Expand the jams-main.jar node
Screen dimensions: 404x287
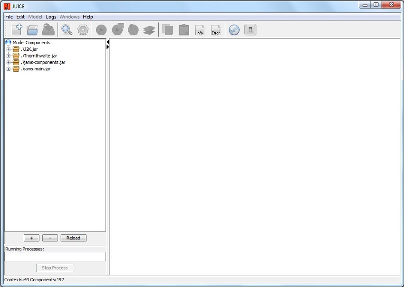click(x=9, y=69)
